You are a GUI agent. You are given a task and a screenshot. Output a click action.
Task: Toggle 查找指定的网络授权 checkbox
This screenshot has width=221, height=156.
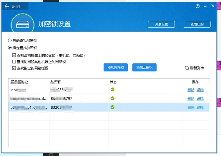pos(14,68)
